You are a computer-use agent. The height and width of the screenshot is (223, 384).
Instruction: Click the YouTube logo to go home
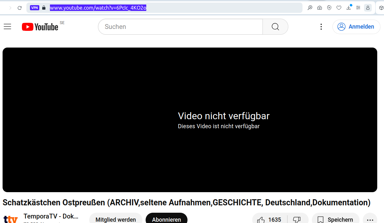40,27
